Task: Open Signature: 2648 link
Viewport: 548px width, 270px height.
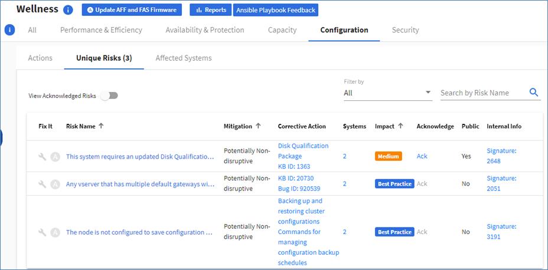Action: pos(501,156)
